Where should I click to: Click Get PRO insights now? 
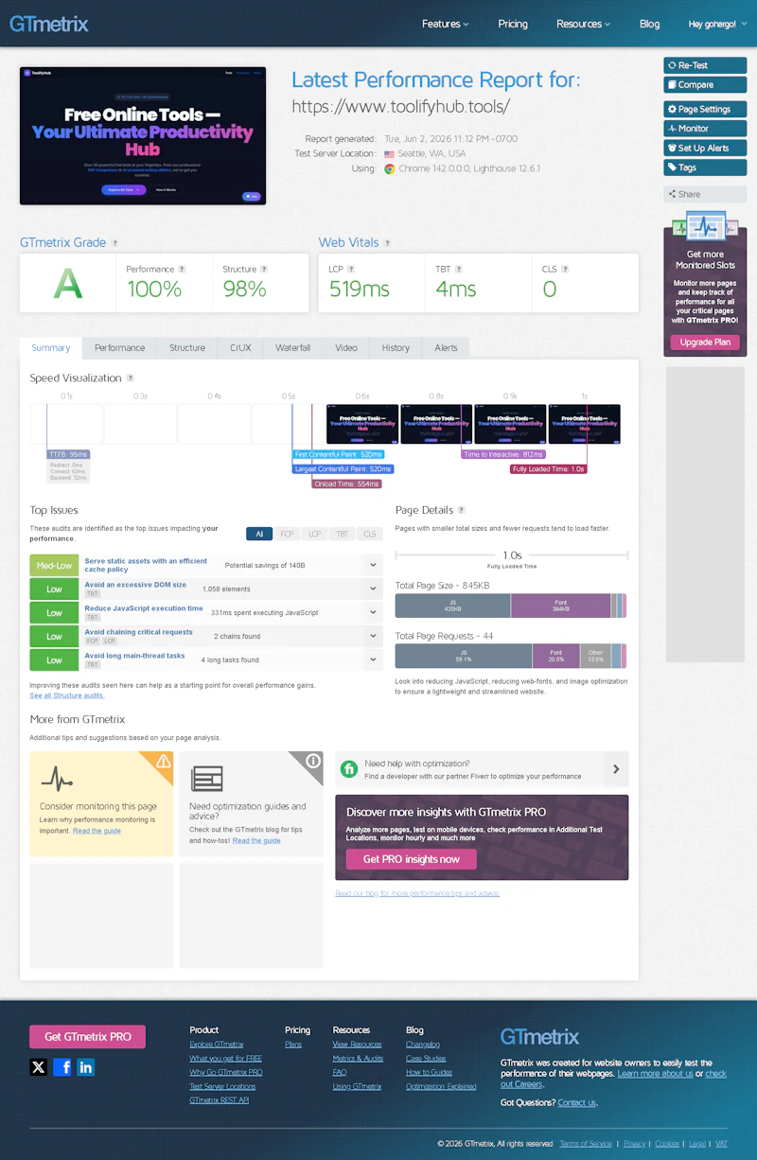tap(411, 859)
